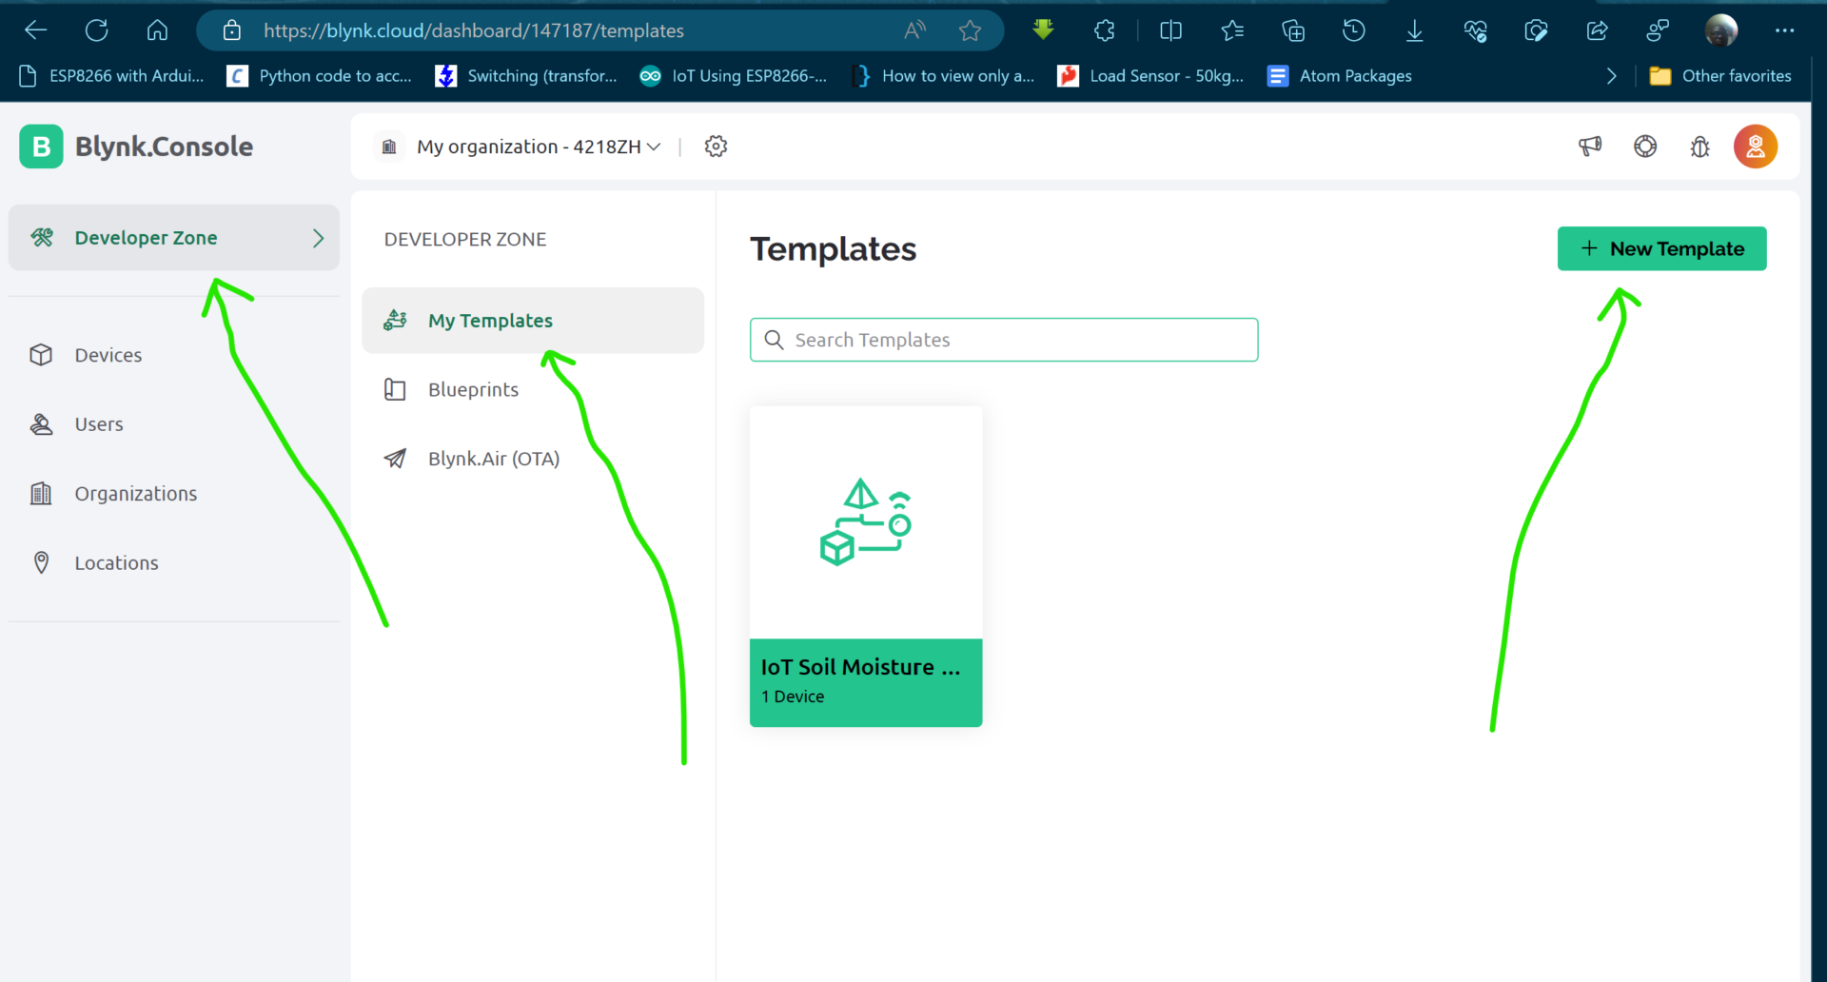This screenshot has width=1827, height=982.
Task: Open Load Sensor - 50kg bookmark
Action: pyautogui.click(x=1151, y=76)
